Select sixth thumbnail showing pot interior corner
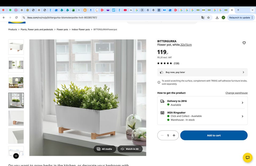 tap(16, 136)
